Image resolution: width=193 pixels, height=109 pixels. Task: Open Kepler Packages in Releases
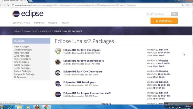(22, 59)
